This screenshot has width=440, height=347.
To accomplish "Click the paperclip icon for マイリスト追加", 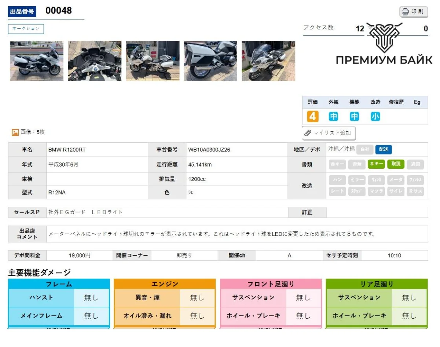I will tap(308, 133).
